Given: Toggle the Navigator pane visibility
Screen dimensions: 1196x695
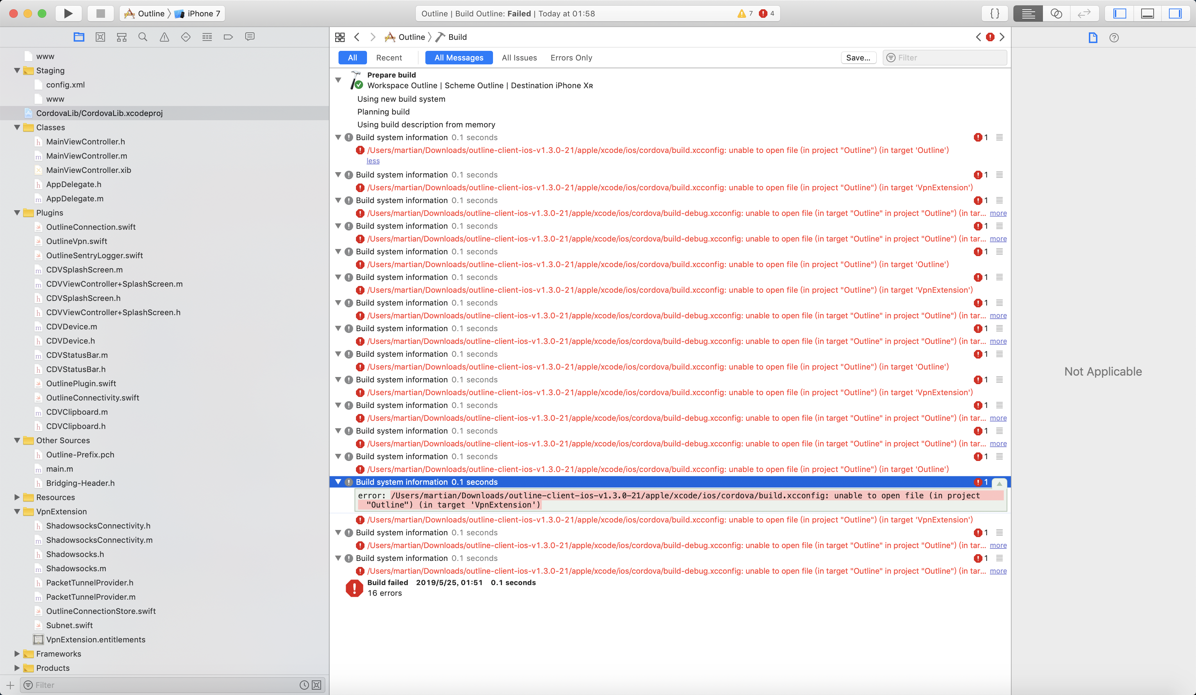Looking at the screenshot, I should pyautogui.click(x=1119, y=13).
